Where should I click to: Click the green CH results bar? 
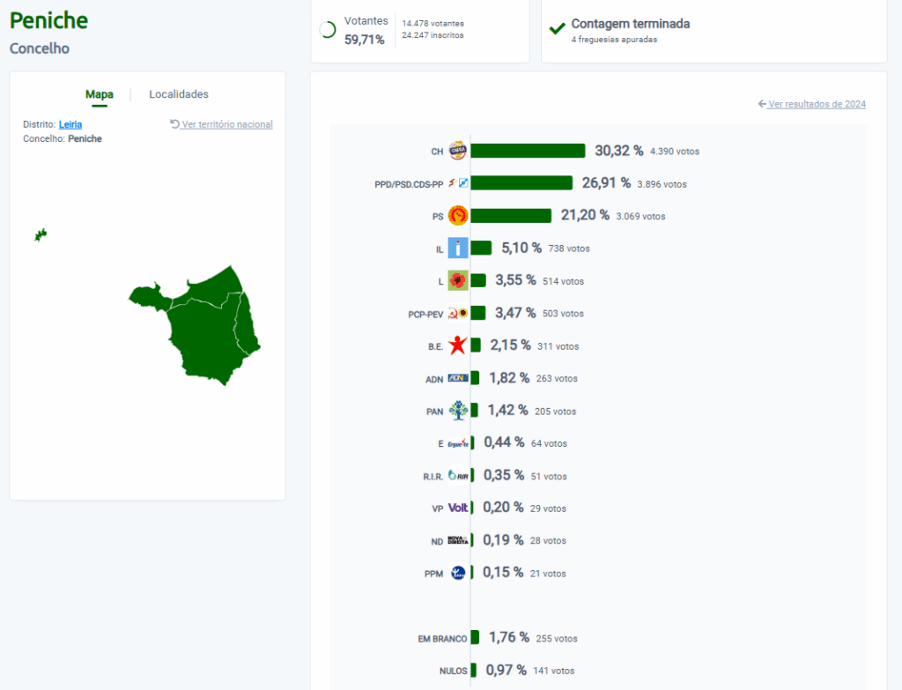[x=528, y=151]
